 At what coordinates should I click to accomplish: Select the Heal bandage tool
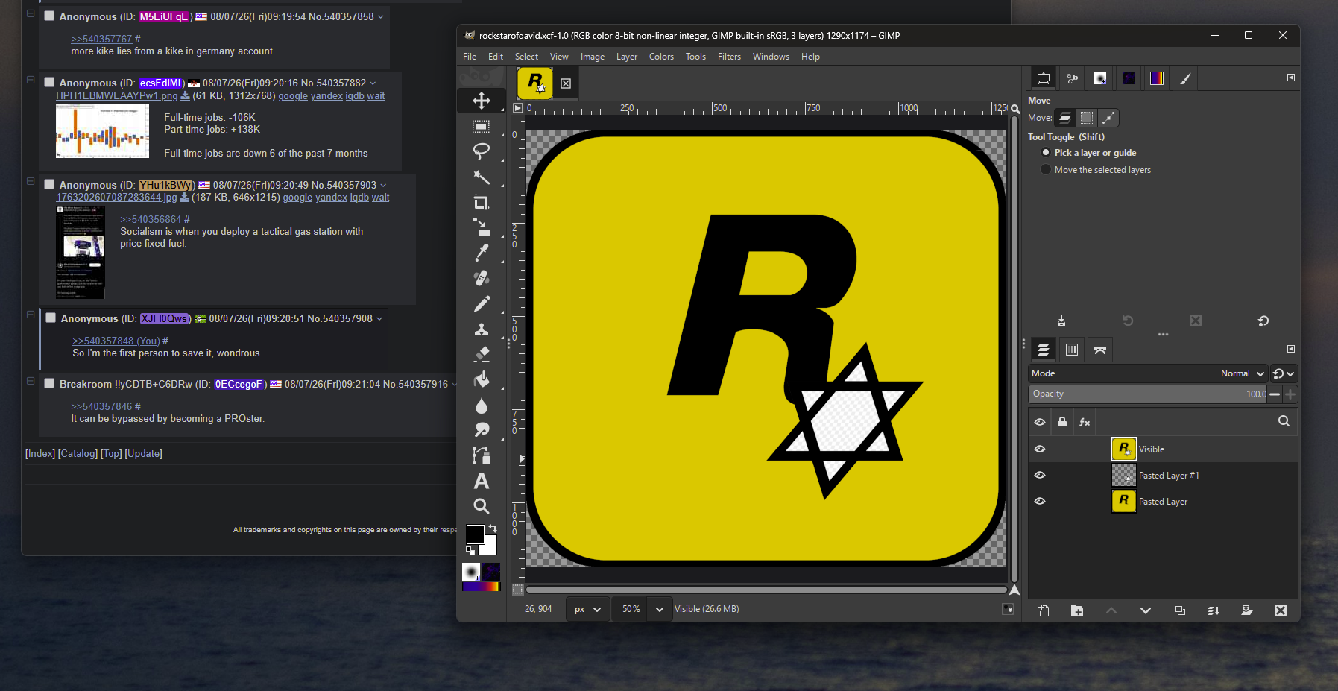(x=482, y=278)
